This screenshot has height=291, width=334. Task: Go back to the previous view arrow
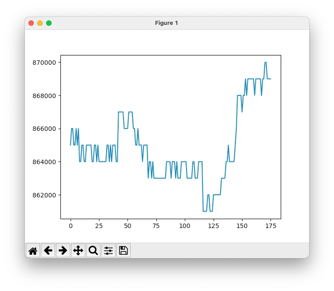pos(48,250)
